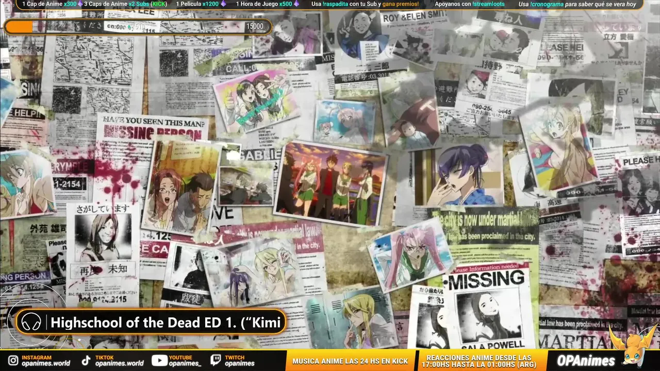Click the Twitch logo icon
660x371 pixels.
click(x=216, y=361)
